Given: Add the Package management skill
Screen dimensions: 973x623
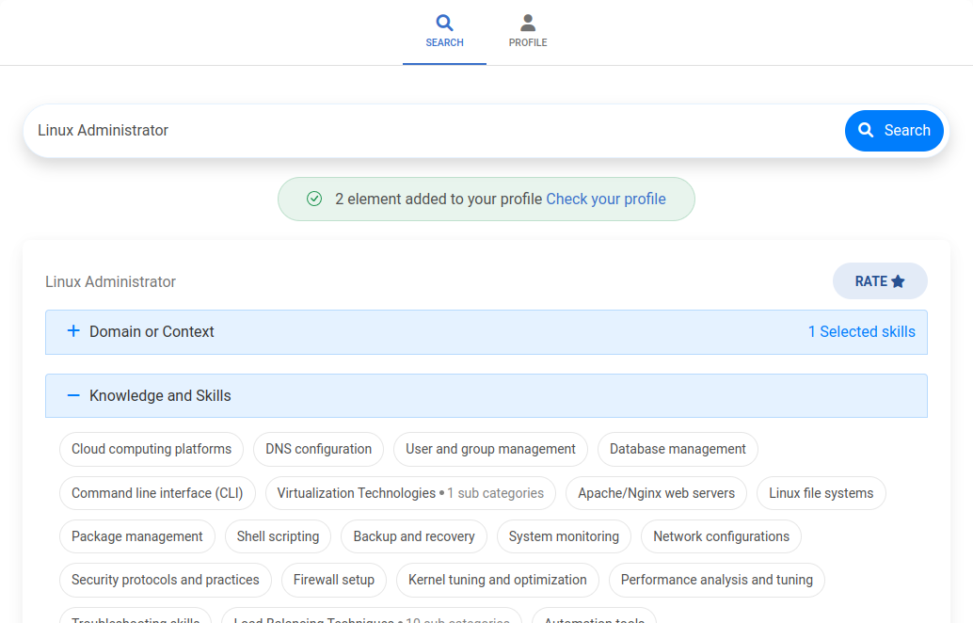Looking at the screenshot, I should click(137, 536).
